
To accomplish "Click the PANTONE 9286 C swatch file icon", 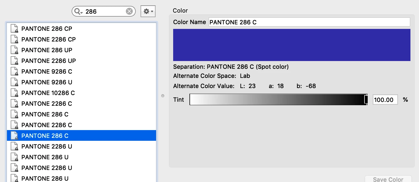I will point(14,71).
